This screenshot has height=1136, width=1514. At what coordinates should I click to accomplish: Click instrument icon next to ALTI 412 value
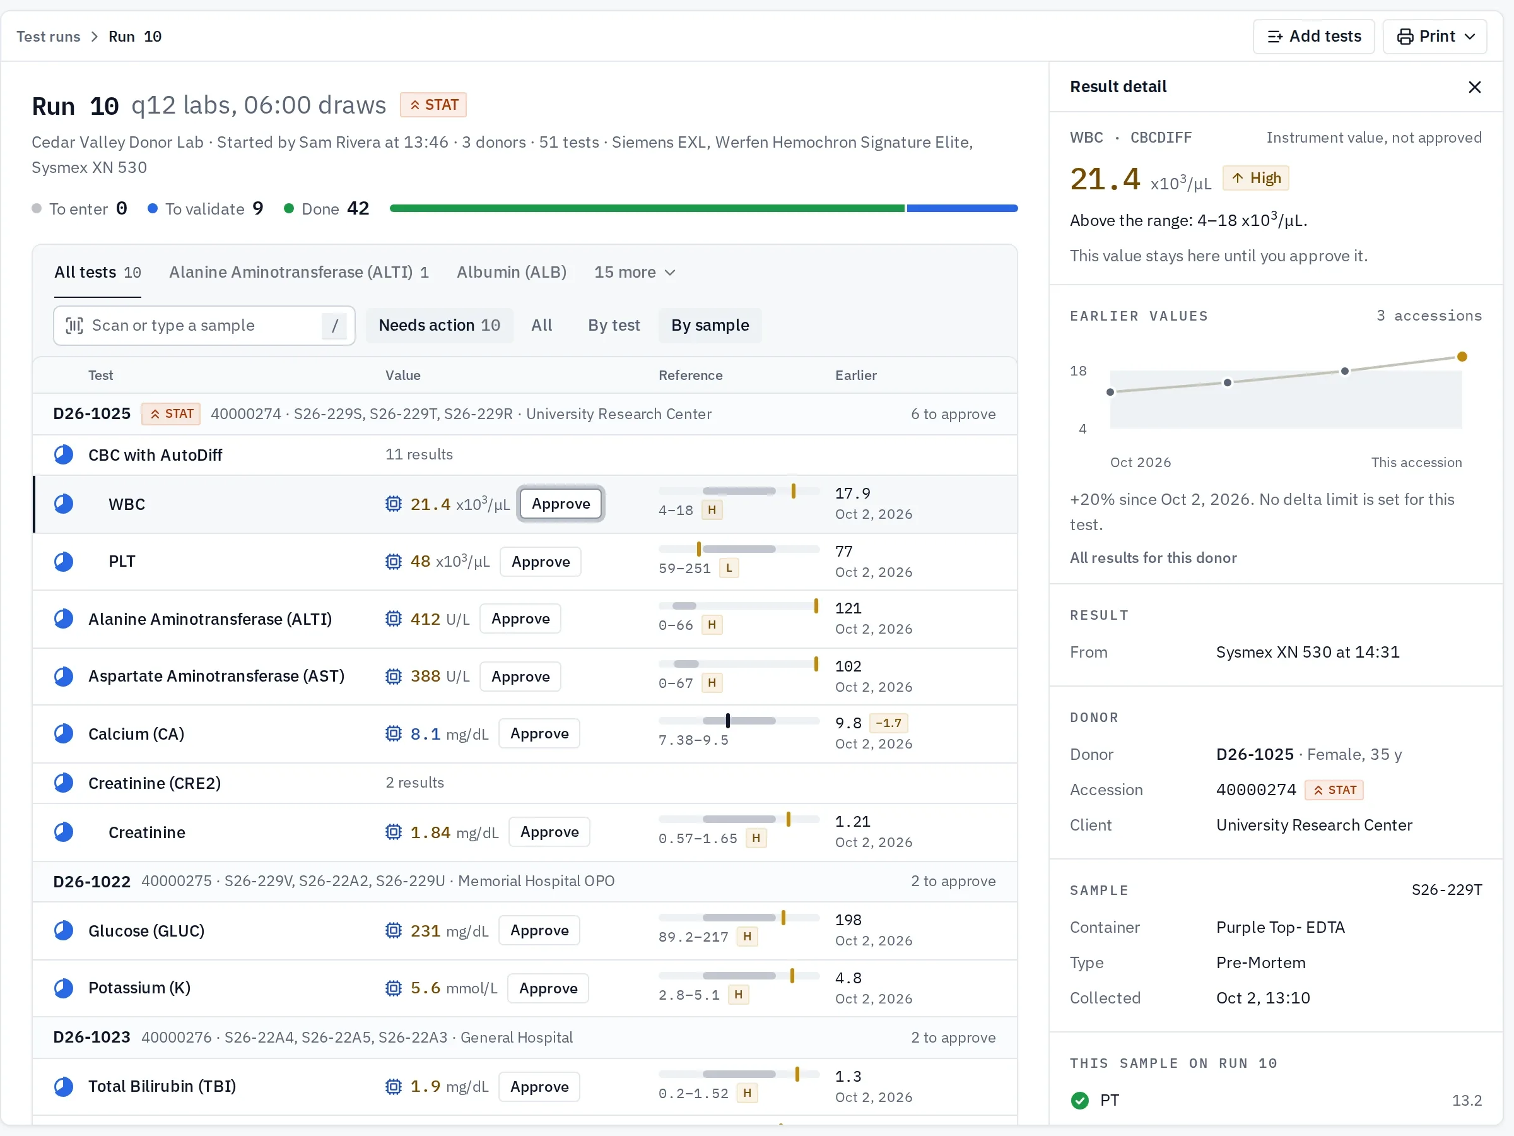point(393,619)
